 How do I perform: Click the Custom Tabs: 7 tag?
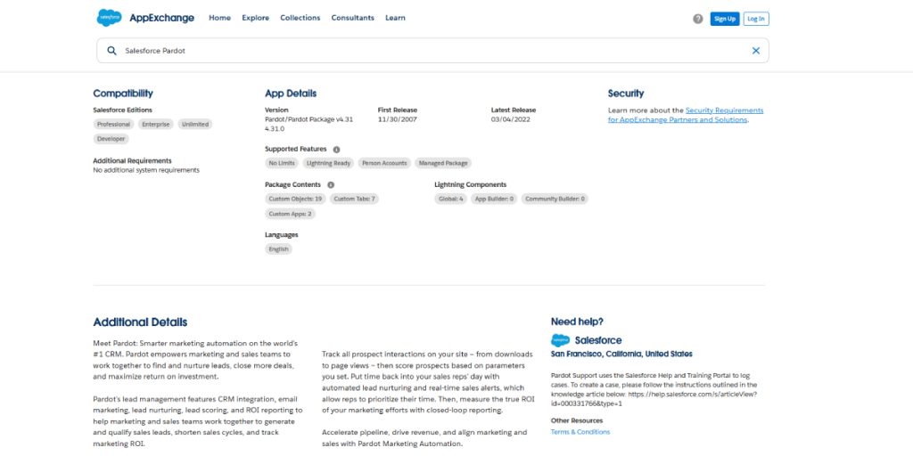[x=355, y=199]
